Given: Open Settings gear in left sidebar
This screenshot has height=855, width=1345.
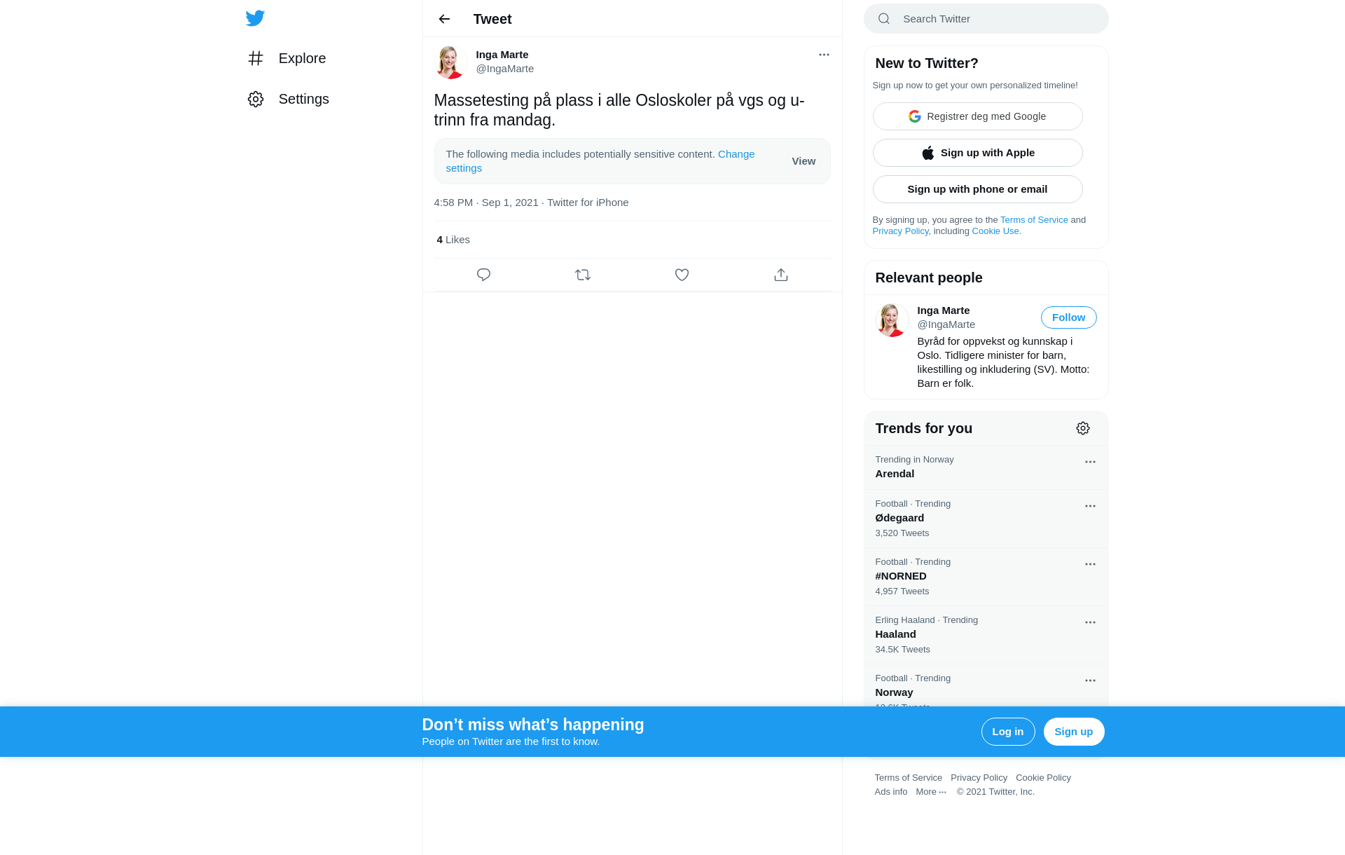Looking at the screenshot, I should [x=256, y=99].
